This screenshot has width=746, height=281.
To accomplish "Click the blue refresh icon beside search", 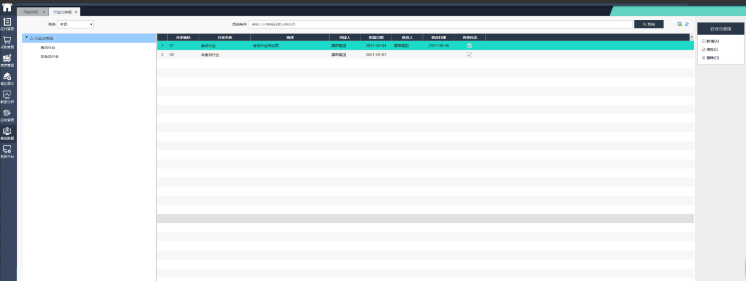I will tap(687, 24).
